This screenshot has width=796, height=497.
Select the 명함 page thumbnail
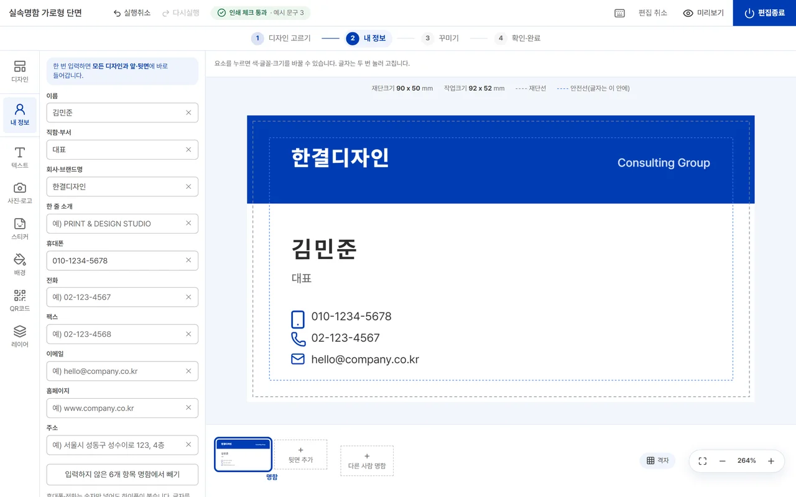tap(243, 455)
